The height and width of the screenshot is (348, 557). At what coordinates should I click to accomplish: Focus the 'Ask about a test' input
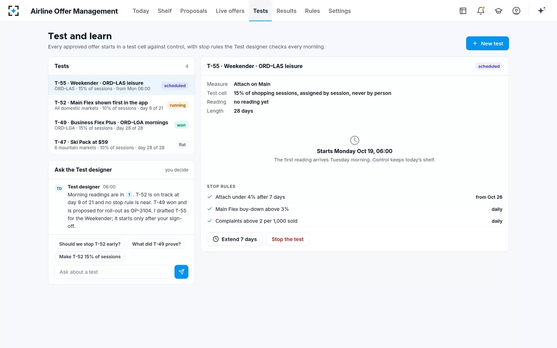pyautogui.click(x=113, y=272)
